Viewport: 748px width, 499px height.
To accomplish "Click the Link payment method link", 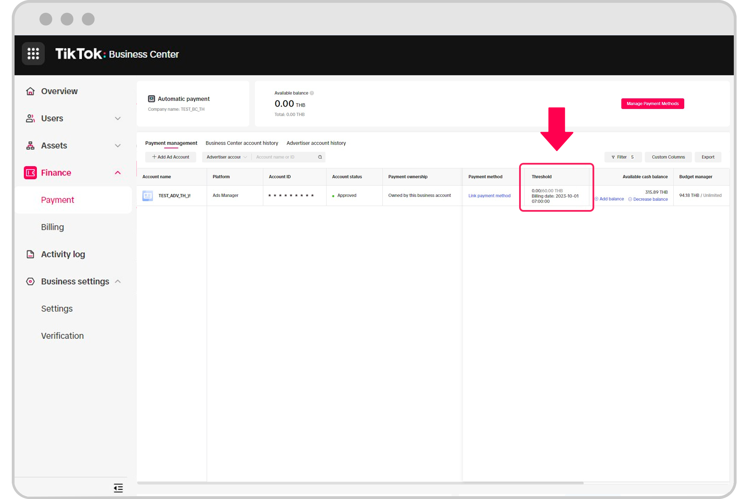I will tap(489, 196).
